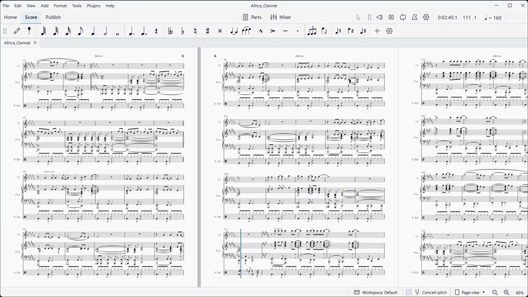Open the View menu

click(31, 6)
